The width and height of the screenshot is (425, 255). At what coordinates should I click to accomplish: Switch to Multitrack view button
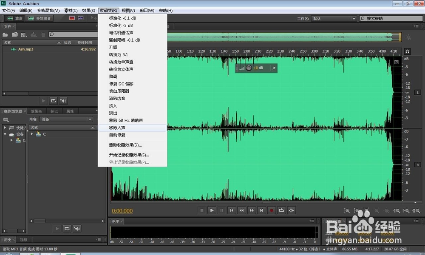point(40,18)
